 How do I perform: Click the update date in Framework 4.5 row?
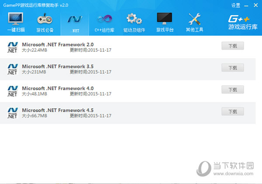coord(90,116)
